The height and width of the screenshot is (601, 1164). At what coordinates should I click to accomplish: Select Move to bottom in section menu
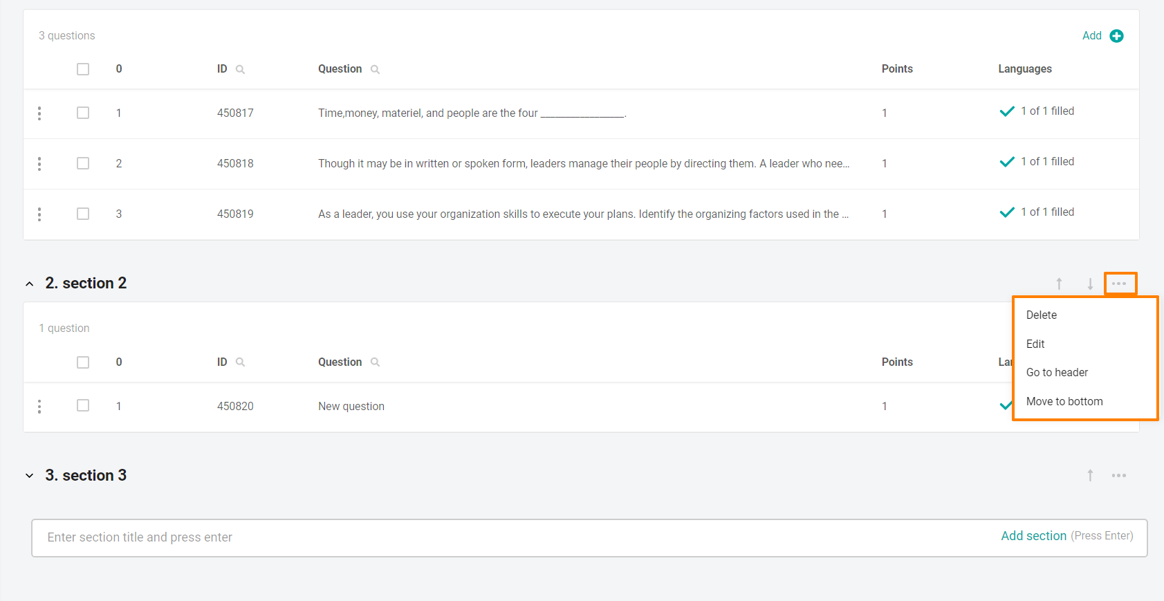(x=1064, y=401)
